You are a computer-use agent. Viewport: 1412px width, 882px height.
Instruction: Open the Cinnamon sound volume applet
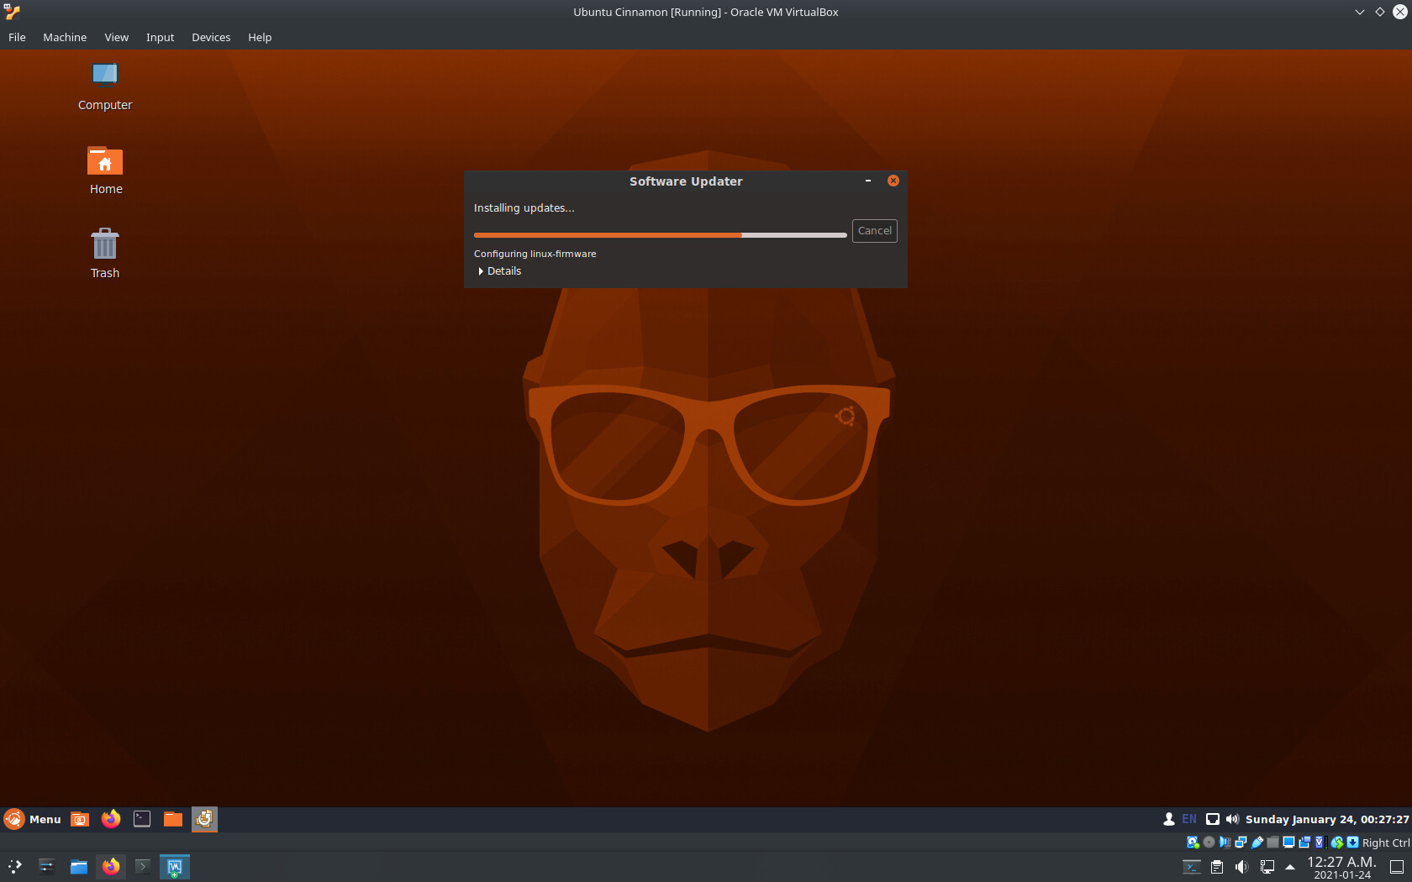tap(1233, 819)
